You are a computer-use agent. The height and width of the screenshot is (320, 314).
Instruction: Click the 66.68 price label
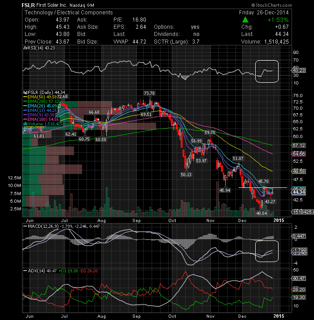click(94, 112)
